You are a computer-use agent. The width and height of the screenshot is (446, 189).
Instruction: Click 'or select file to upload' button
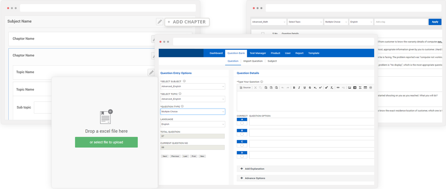tap(106, 142)
